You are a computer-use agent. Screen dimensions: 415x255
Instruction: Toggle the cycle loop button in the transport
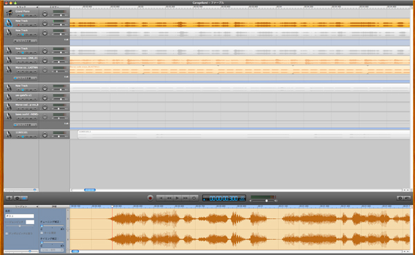(x=194, y=198)
